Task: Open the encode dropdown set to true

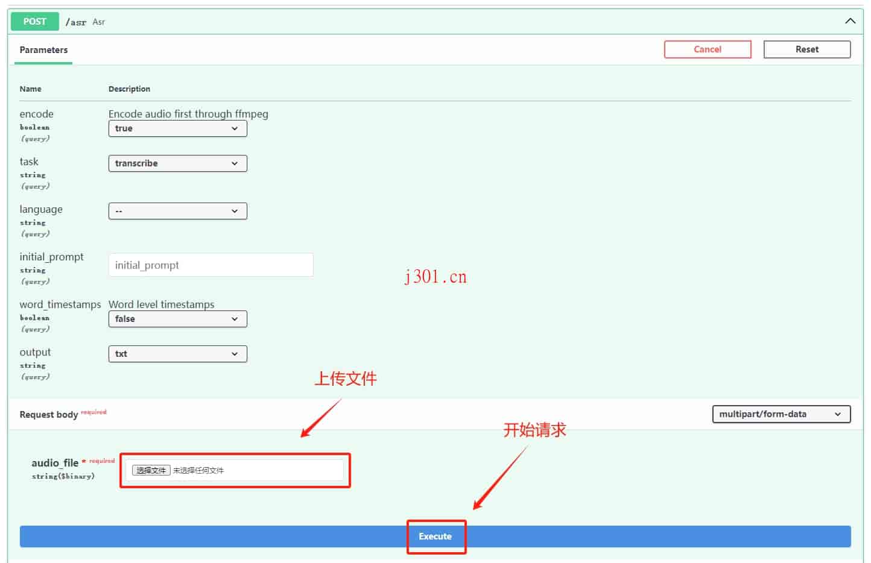Action: [177, 128]
